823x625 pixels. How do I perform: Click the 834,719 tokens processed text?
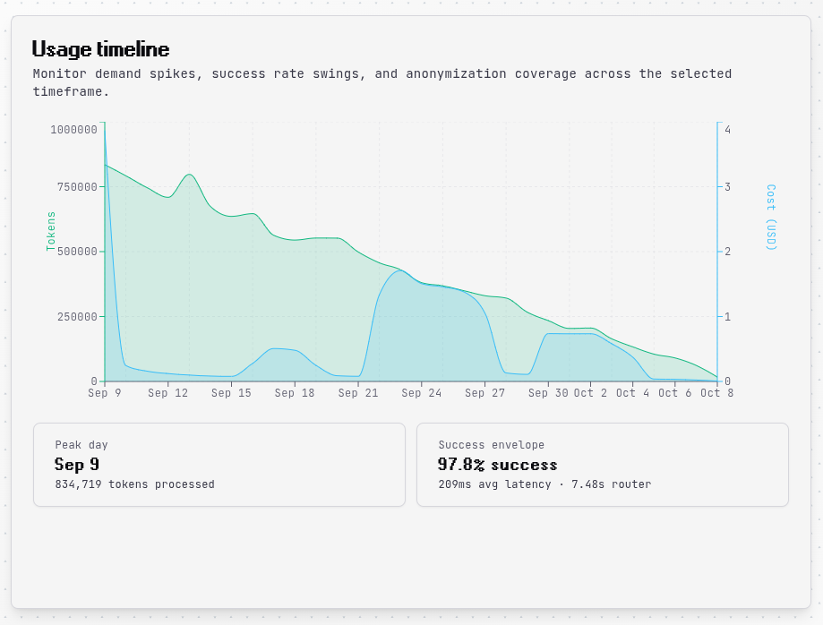pyautogui.click(x=134, y=484)
